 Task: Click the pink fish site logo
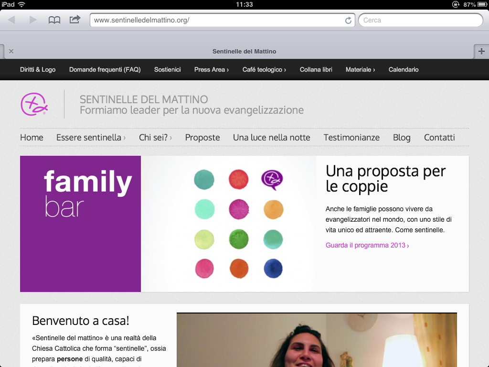[34, 104]
